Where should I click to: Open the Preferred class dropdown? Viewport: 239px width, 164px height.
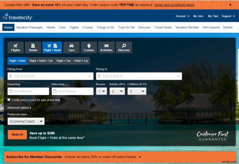(26, 121)
